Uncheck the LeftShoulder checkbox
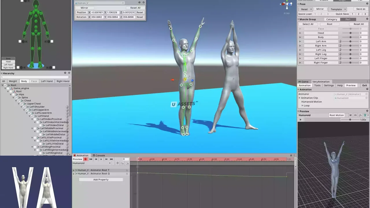 tap(24, 107)
